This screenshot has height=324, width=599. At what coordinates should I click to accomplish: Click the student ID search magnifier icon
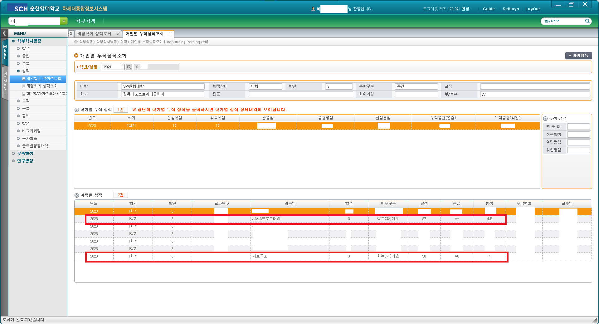pos(129,67)
